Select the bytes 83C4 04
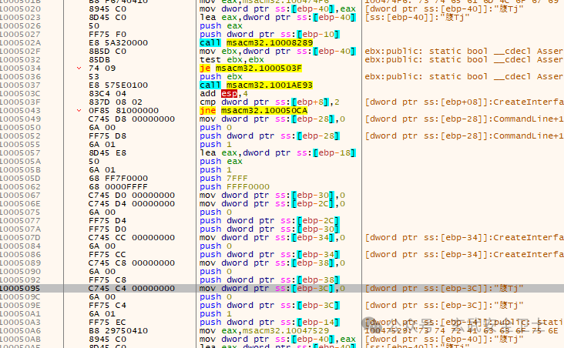 [107, 93]
